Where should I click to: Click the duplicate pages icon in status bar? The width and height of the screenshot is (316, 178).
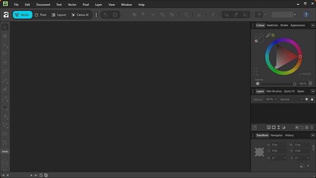(46, 175)
